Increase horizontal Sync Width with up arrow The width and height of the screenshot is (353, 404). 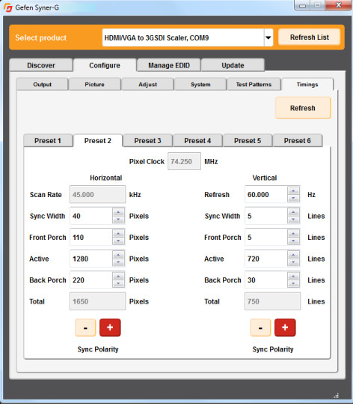(x=118, y=212)
